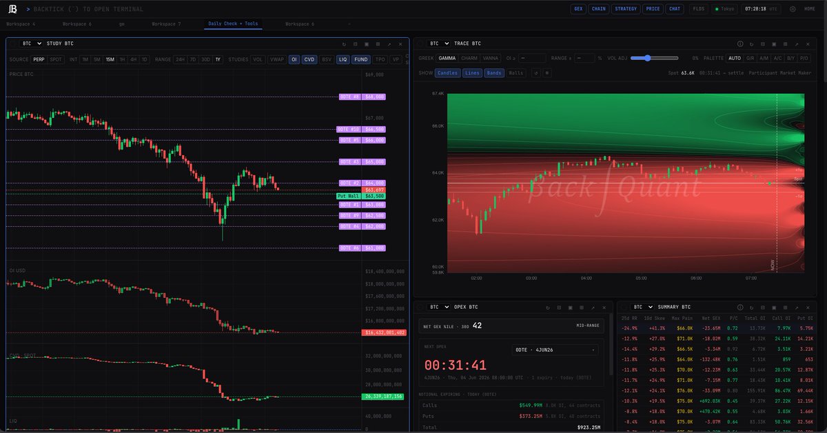The height and width of the screenshot is (433, 827).
Task: Open the settings gear in the header
Action: pos(793,9)
